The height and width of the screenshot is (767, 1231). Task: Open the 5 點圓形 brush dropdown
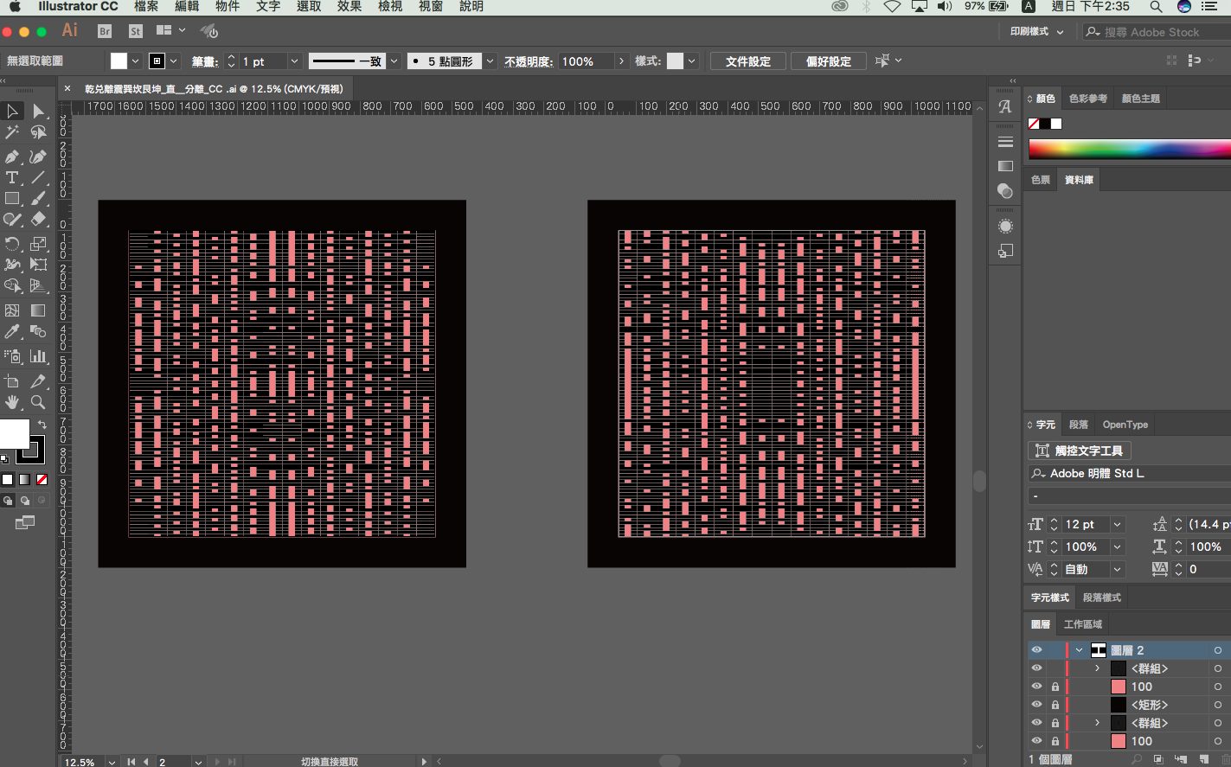[490, 61]
